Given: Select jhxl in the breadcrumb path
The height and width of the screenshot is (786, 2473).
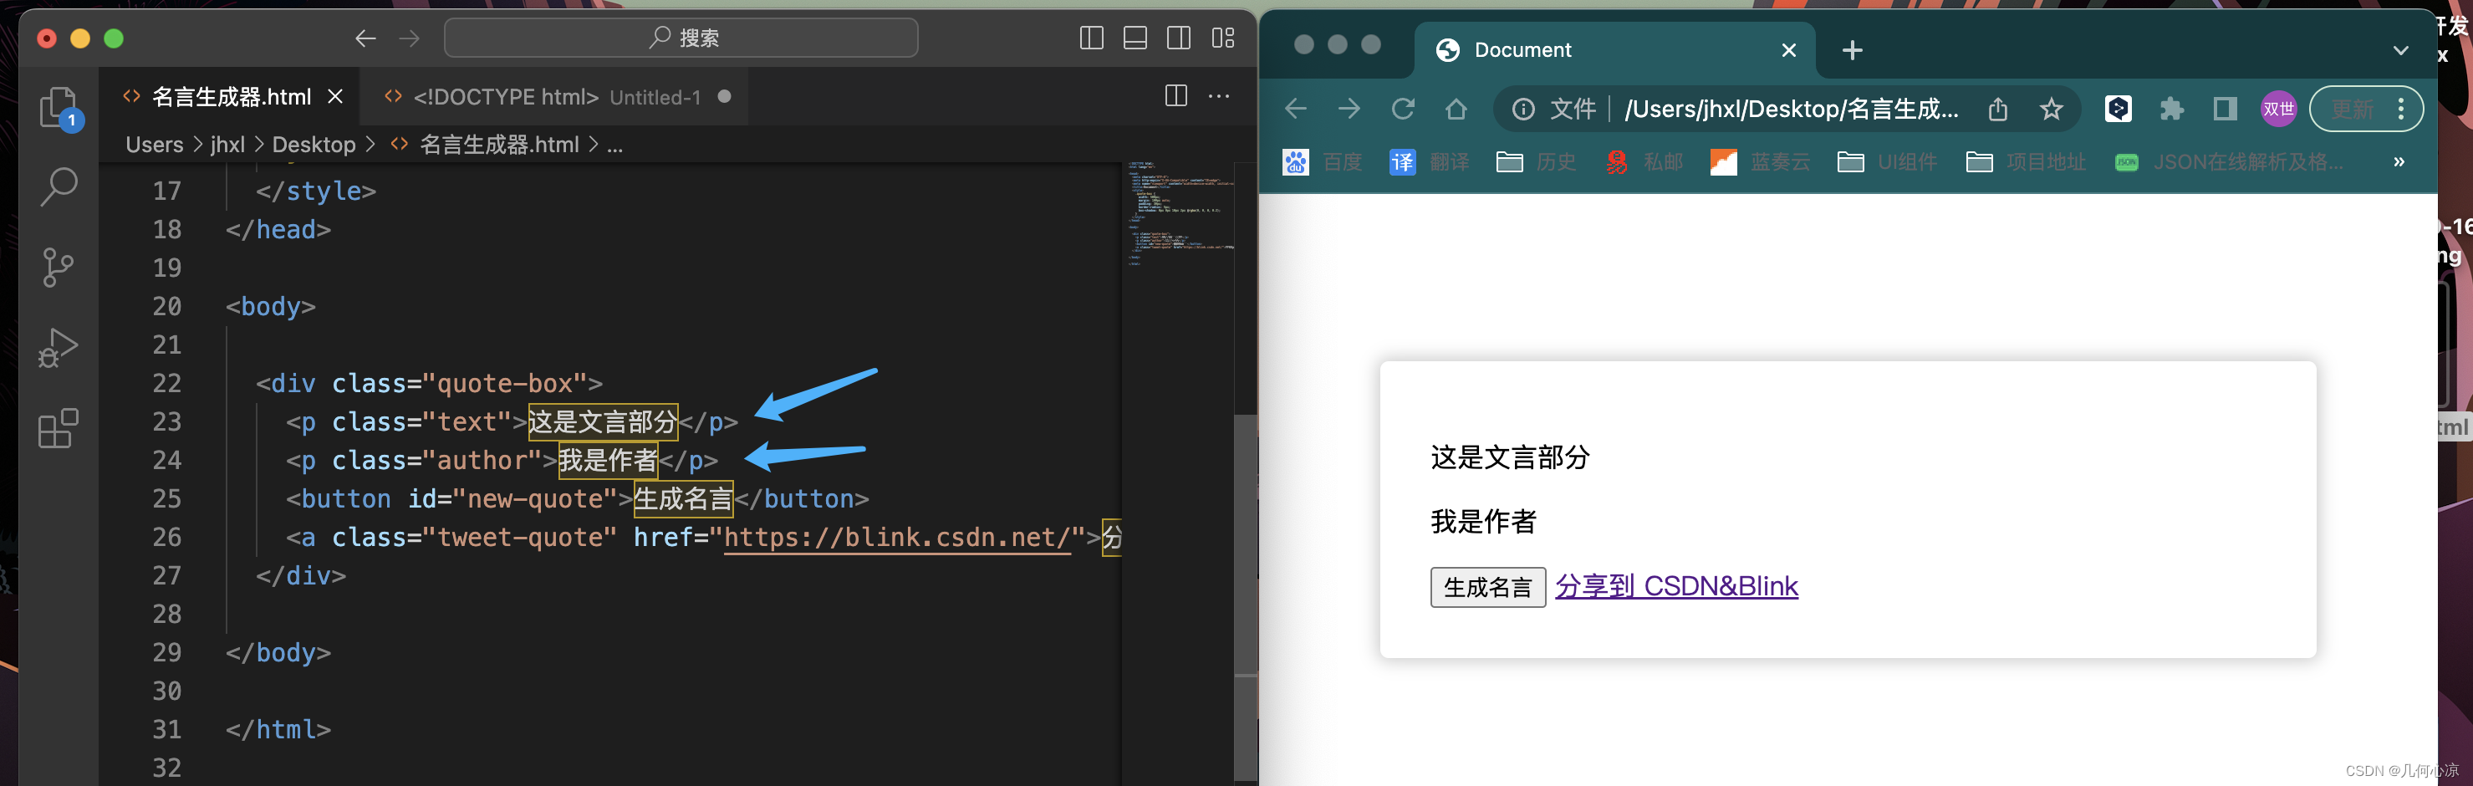Looking at the screenshot, I should [227, 145].
